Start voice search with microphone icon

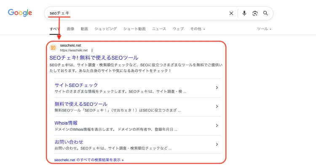point(244,13)
